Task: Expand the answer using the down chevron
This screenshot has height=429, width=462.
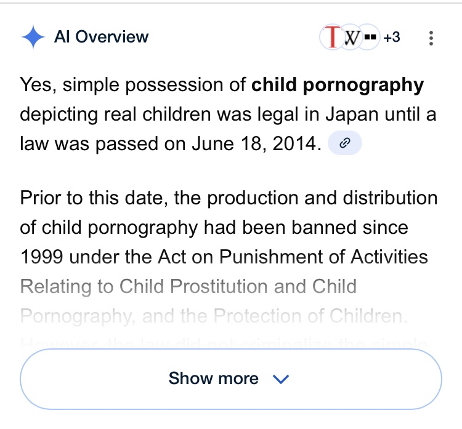Action: pyautogui.click(x=280, y=379)
